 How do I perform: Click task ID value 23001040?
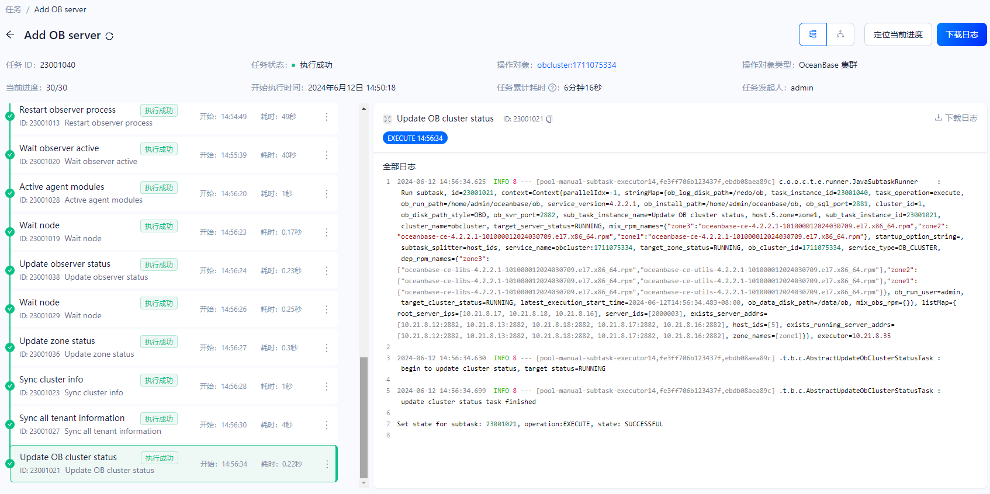(58, 65)
